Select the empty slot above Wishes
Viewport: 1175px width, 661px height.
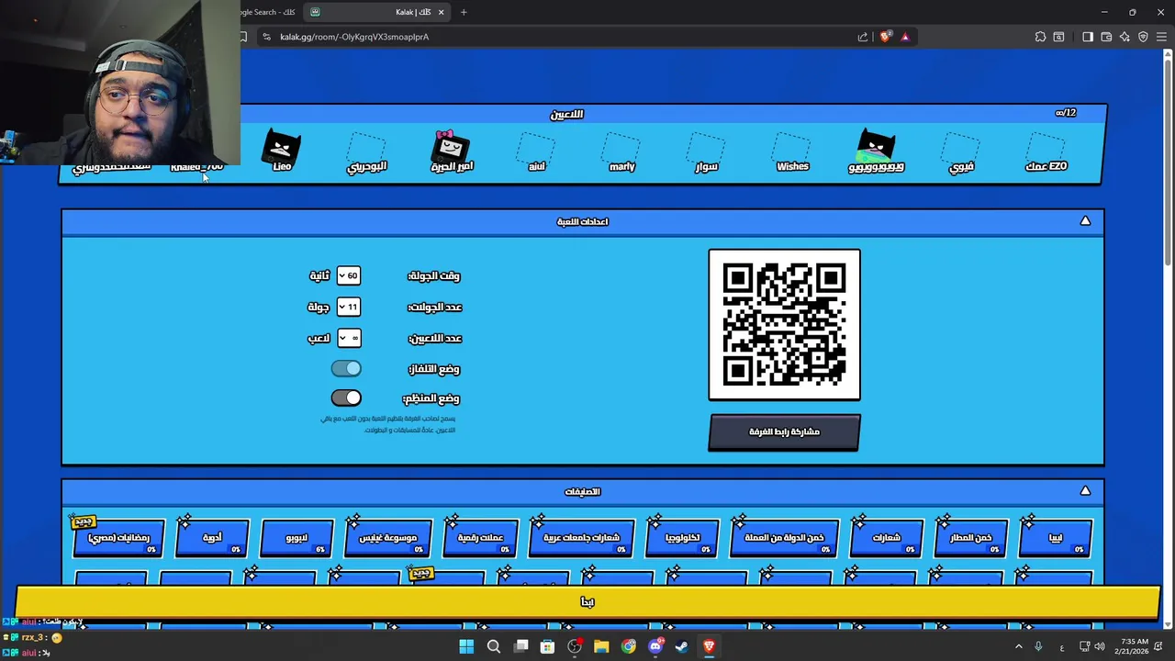point(791,147)
